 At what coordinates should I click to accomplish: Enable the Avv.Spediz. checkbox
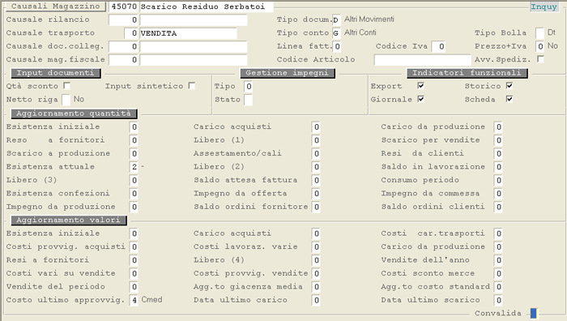(540, 59)
